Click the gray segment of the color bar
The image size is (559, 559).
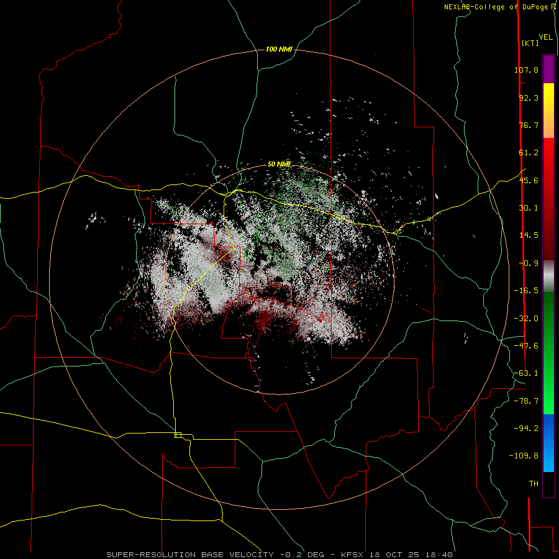[x=548, y=276]
